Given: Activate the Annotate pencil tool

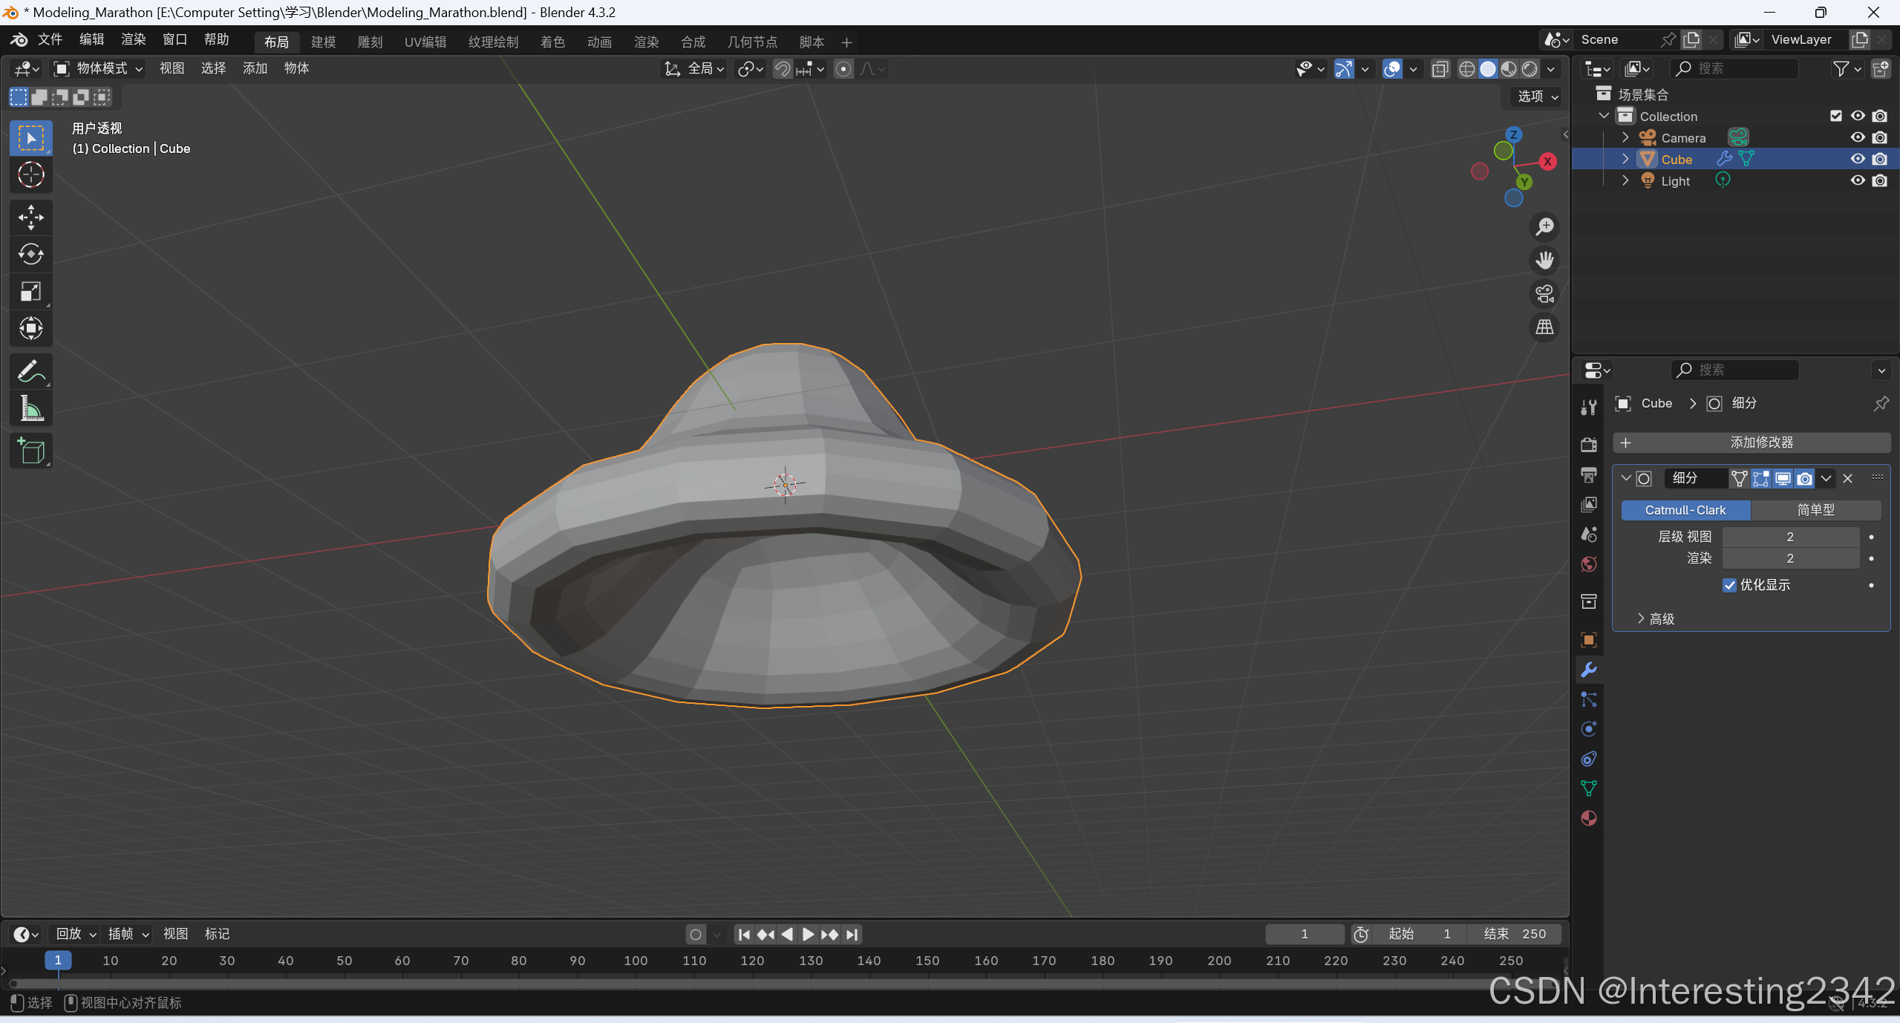Looking at the screenshot, I should (30, 371).
